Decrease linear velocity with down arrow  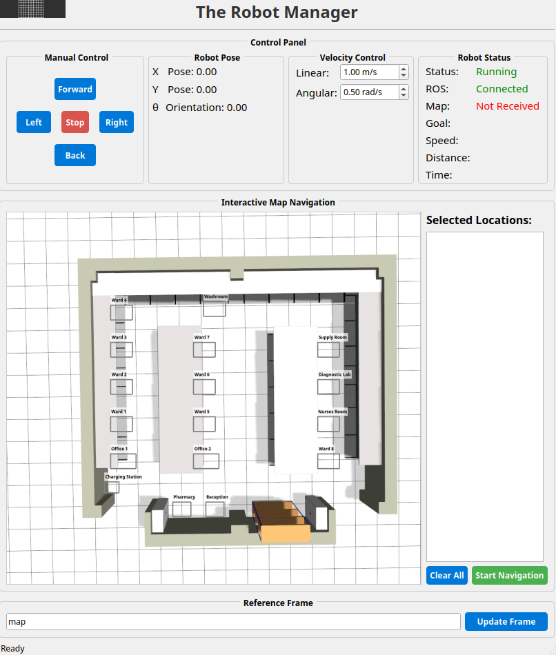click(x=404, y=76)
